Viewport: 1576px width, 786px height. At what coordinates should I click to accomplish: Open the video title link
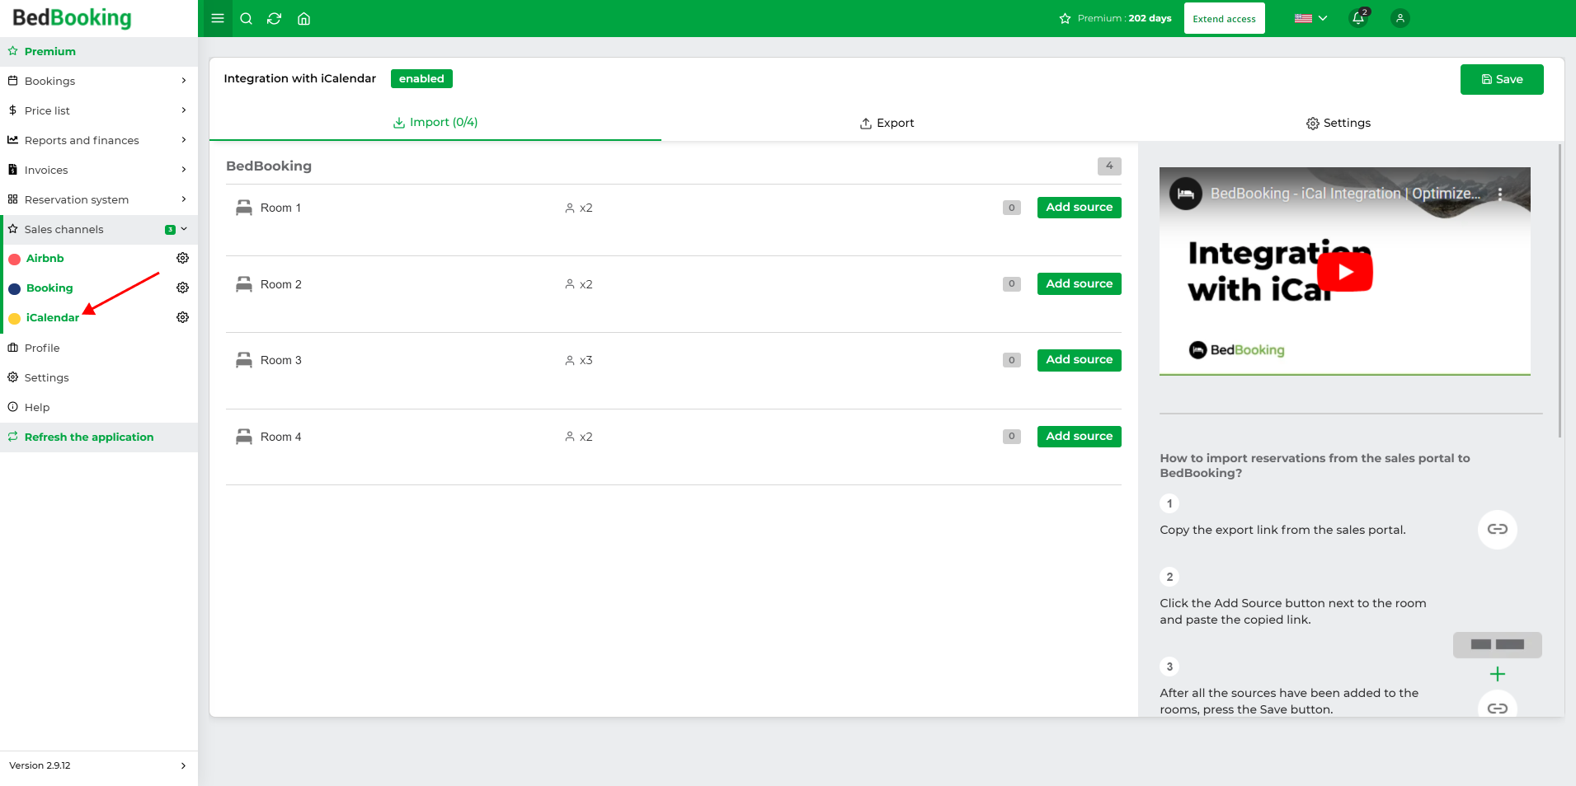click(1345, 194)
